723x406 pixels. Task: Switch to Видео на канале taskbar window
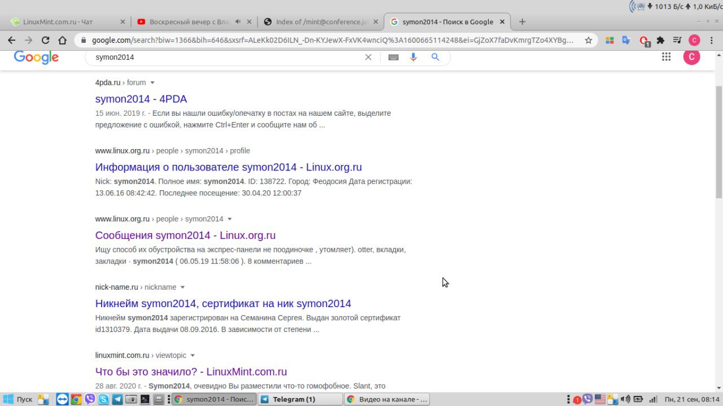click(386, 399)
